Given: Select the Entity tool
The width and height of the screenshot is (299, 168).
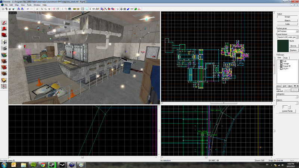Looking at the screenshot, I should pyautogui.click(x=4, y=42).
